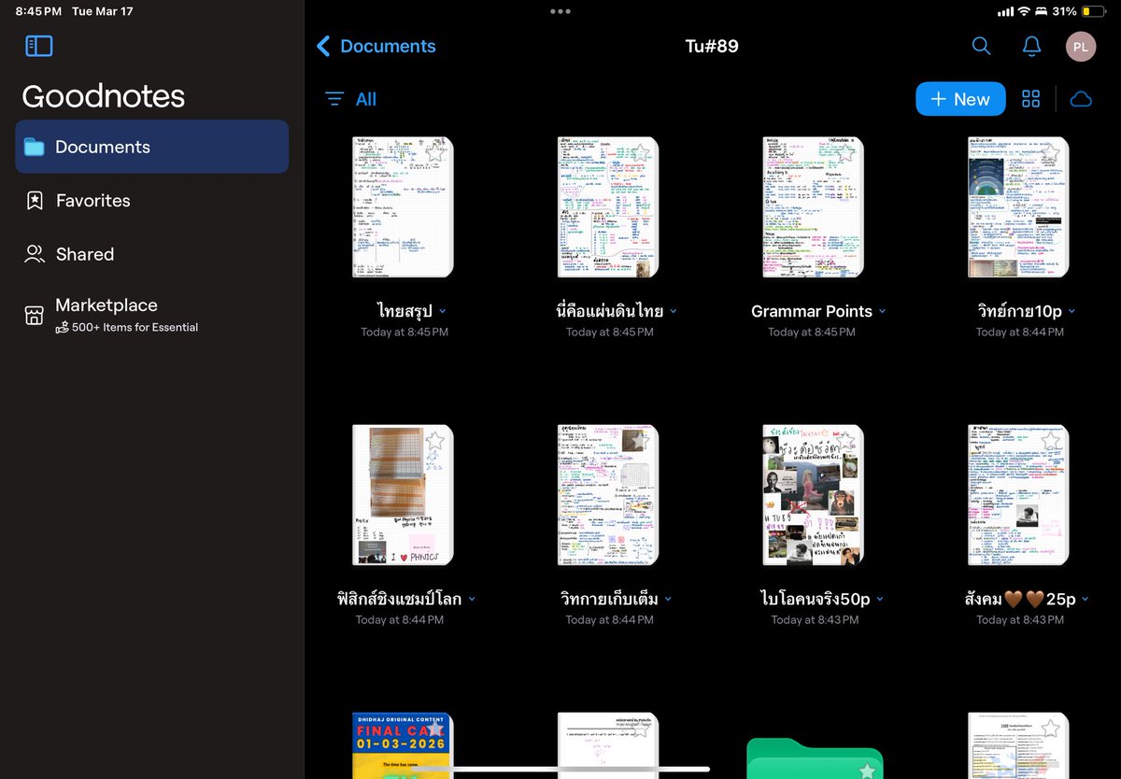The height and width of the screenshot is (779, 1121).
Task: Expand options chevron for วิทกายเก็บเต็ม
Action: (668, 599)
